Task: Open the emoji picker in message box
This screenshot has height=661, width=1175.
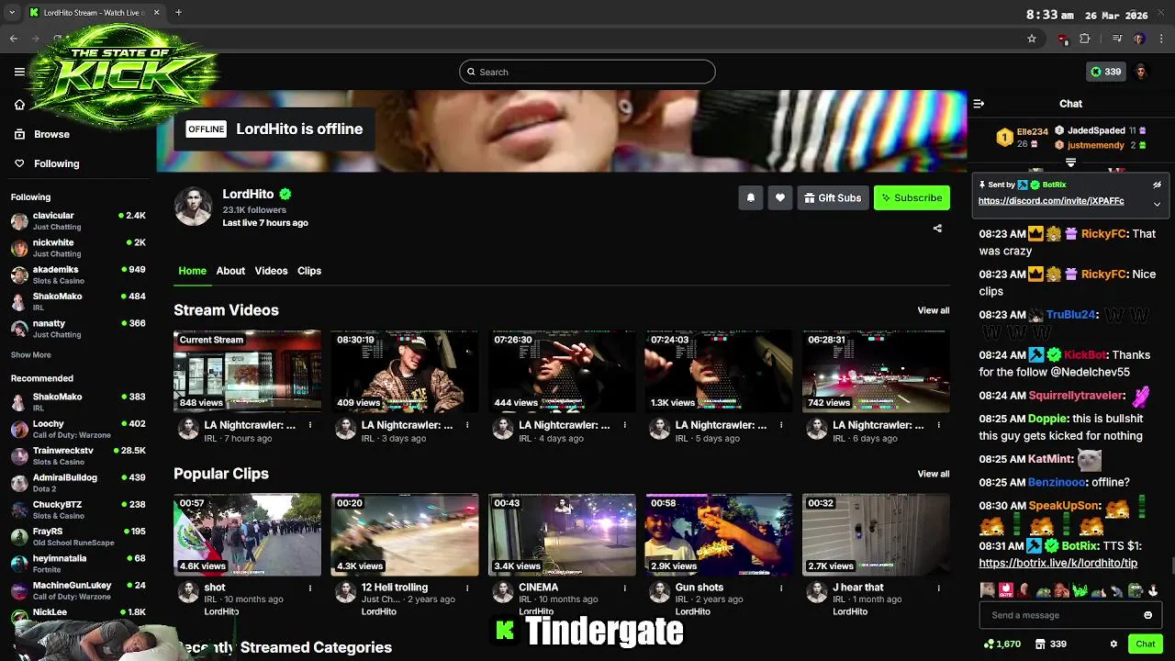Action: pos(1147,615)
